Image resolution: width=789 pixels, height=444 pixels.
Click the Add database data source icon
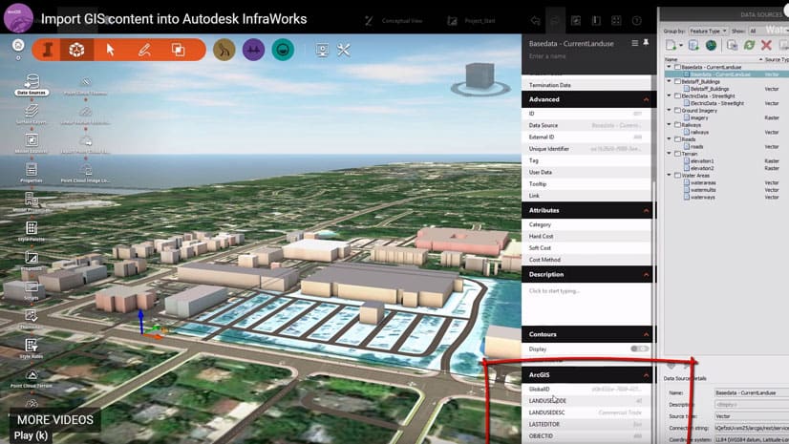pyautogui.click(x=693, y=45)
